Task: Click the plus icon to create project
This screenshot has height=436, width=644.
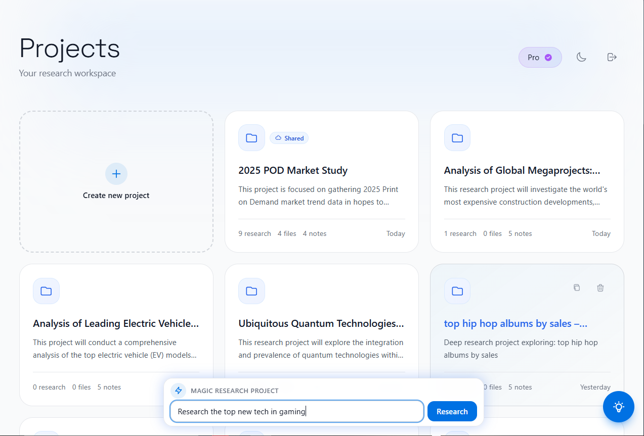Action: click(x=116, y=174)
